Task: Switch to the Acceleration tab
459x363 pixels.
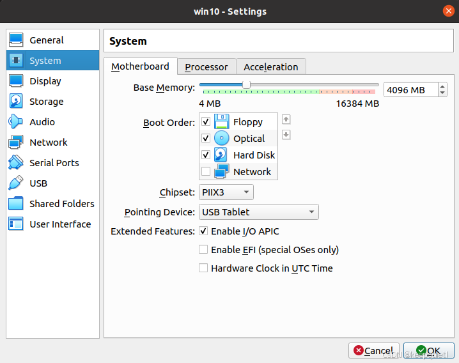Action: (270, 67)
